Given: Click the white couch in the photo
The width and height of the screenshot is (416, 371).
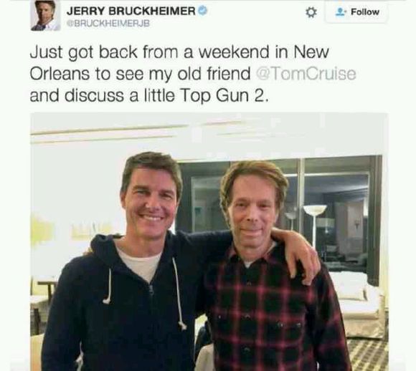Looking at the screenshot, I should tap(356, 305).
